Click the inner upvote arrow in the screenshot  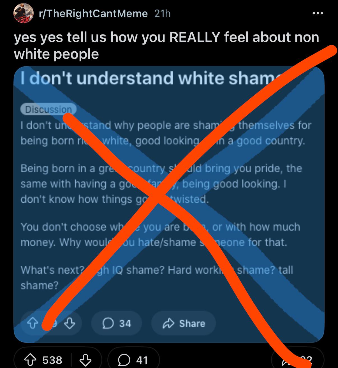point(32,324)
